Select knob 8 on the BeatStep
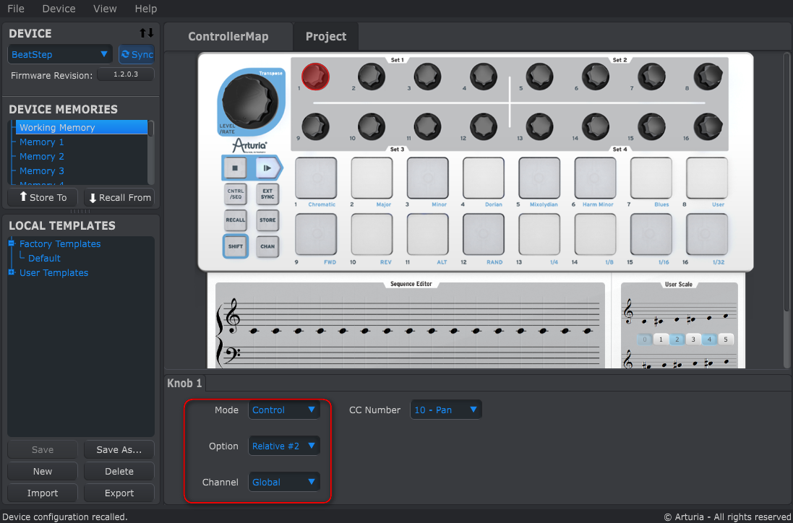Viewport: 793px width, 523px height. (x=708, y=77)
